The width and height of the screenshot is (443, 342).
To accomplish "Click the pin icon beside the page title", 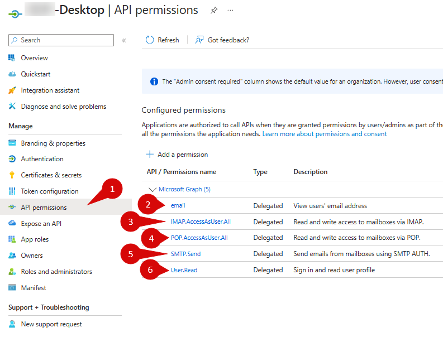I will click(214, 11).
